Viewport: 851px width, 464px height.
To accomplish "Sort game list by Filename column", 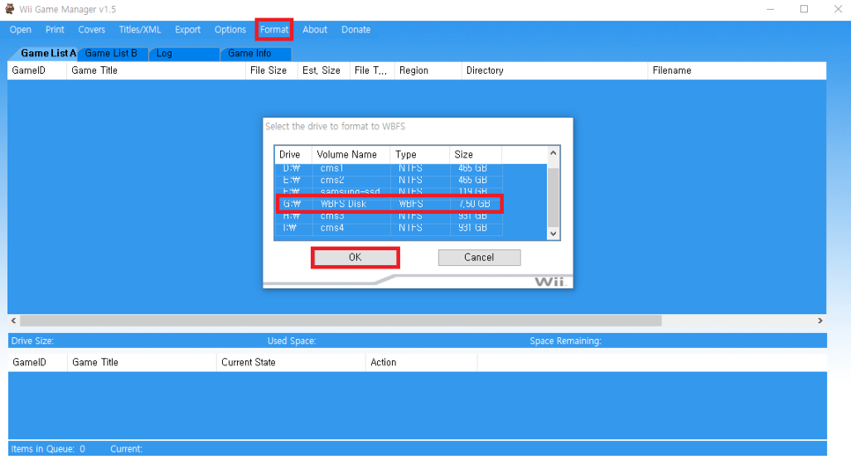I will point(737,70).
